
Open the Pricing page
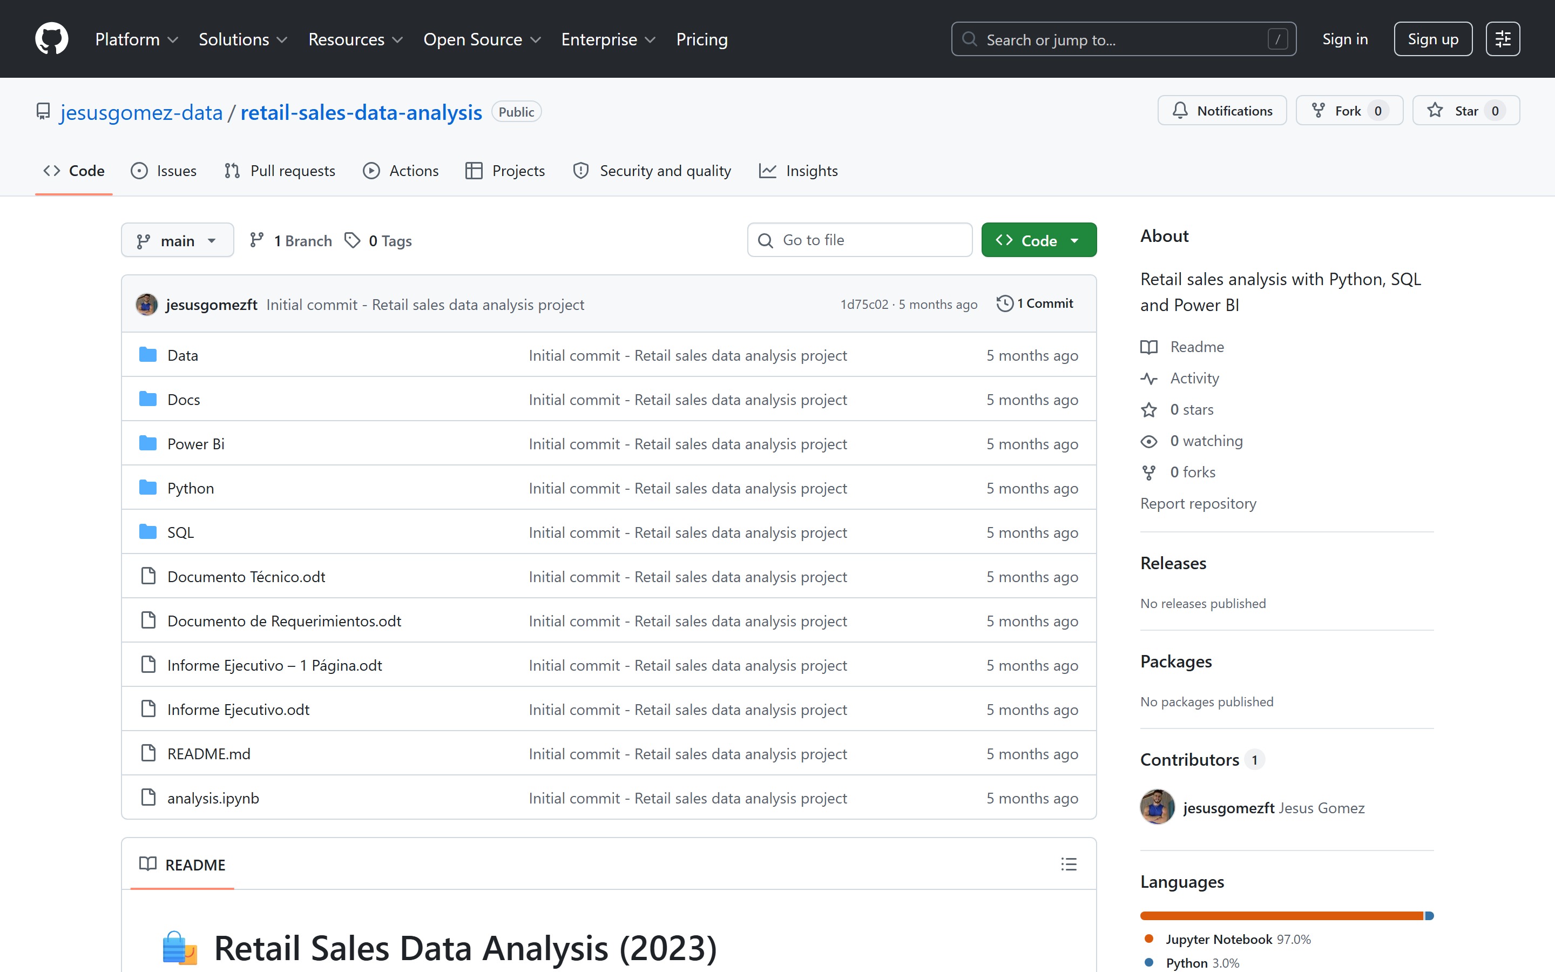(702, 39)
